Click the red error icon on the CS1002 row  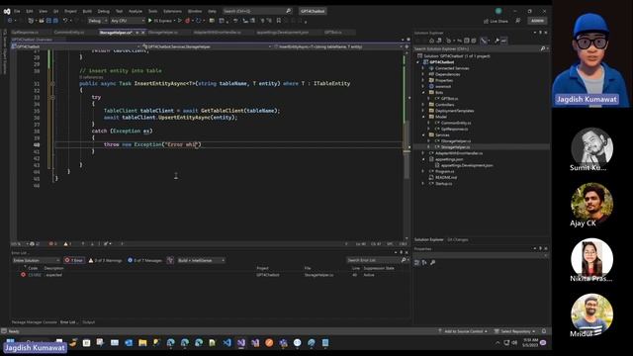click(x=23, y=275)
